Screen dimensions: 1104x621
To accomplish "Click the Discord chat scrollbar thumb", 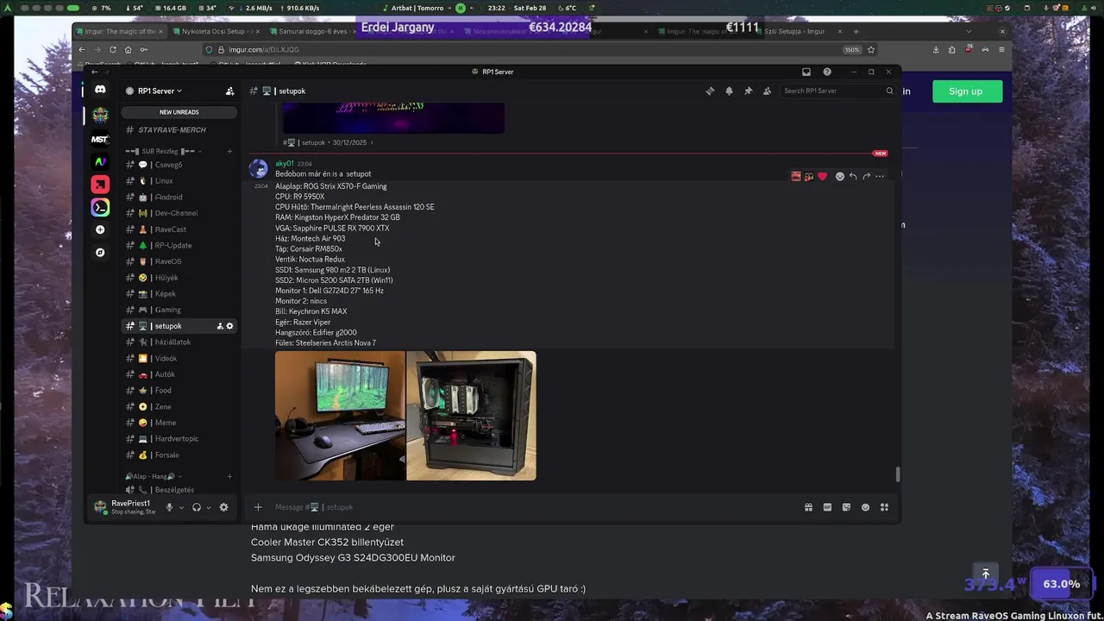I will [x=898, y=474].
